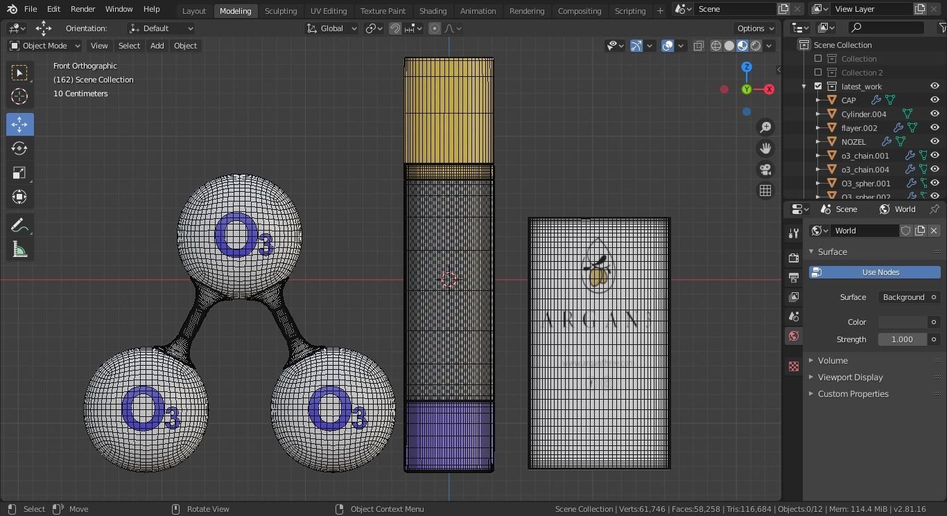Select the Select Box tool

tap(19, 73)
